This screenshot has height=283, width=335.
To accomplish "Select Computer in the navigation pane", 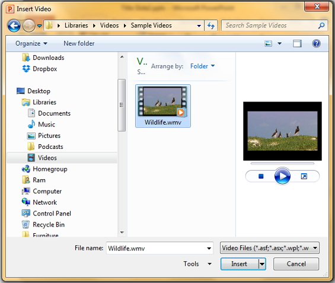I will point(47,191).
